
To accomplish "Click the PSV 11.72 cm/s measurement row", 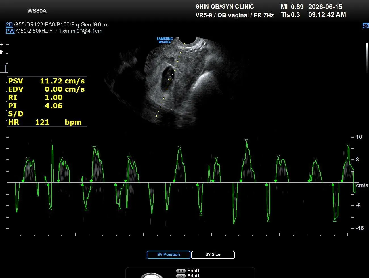I will (x=47, y=81).
